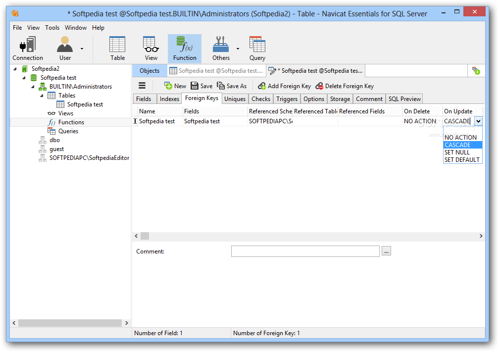
Task: Select the SOFTPEDIAPC\SoftpediaEditor schema
Action: point(89,158)
